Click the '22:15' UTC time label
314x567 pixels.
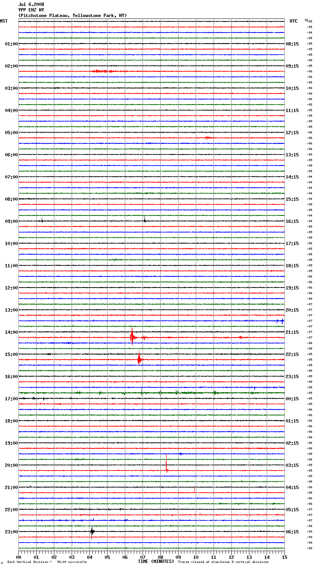(292, 354)
